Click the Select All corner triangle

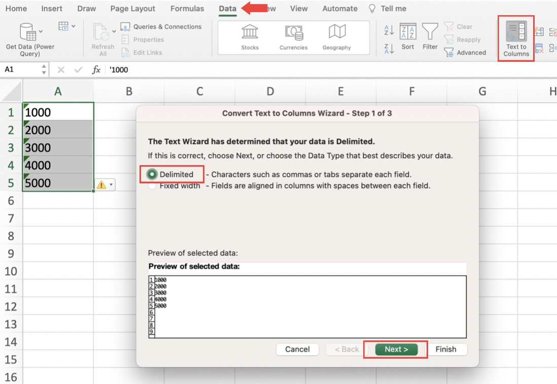[x=12, y=92]
